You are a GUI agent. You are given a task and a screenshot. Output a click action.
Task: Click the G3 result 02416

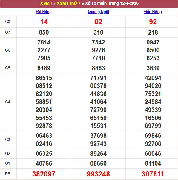44,144
